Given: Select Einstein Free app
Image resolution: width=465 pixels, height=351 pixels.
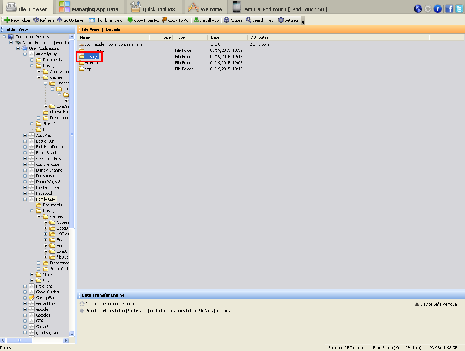Looking at the screenshot, I should 47,187.
